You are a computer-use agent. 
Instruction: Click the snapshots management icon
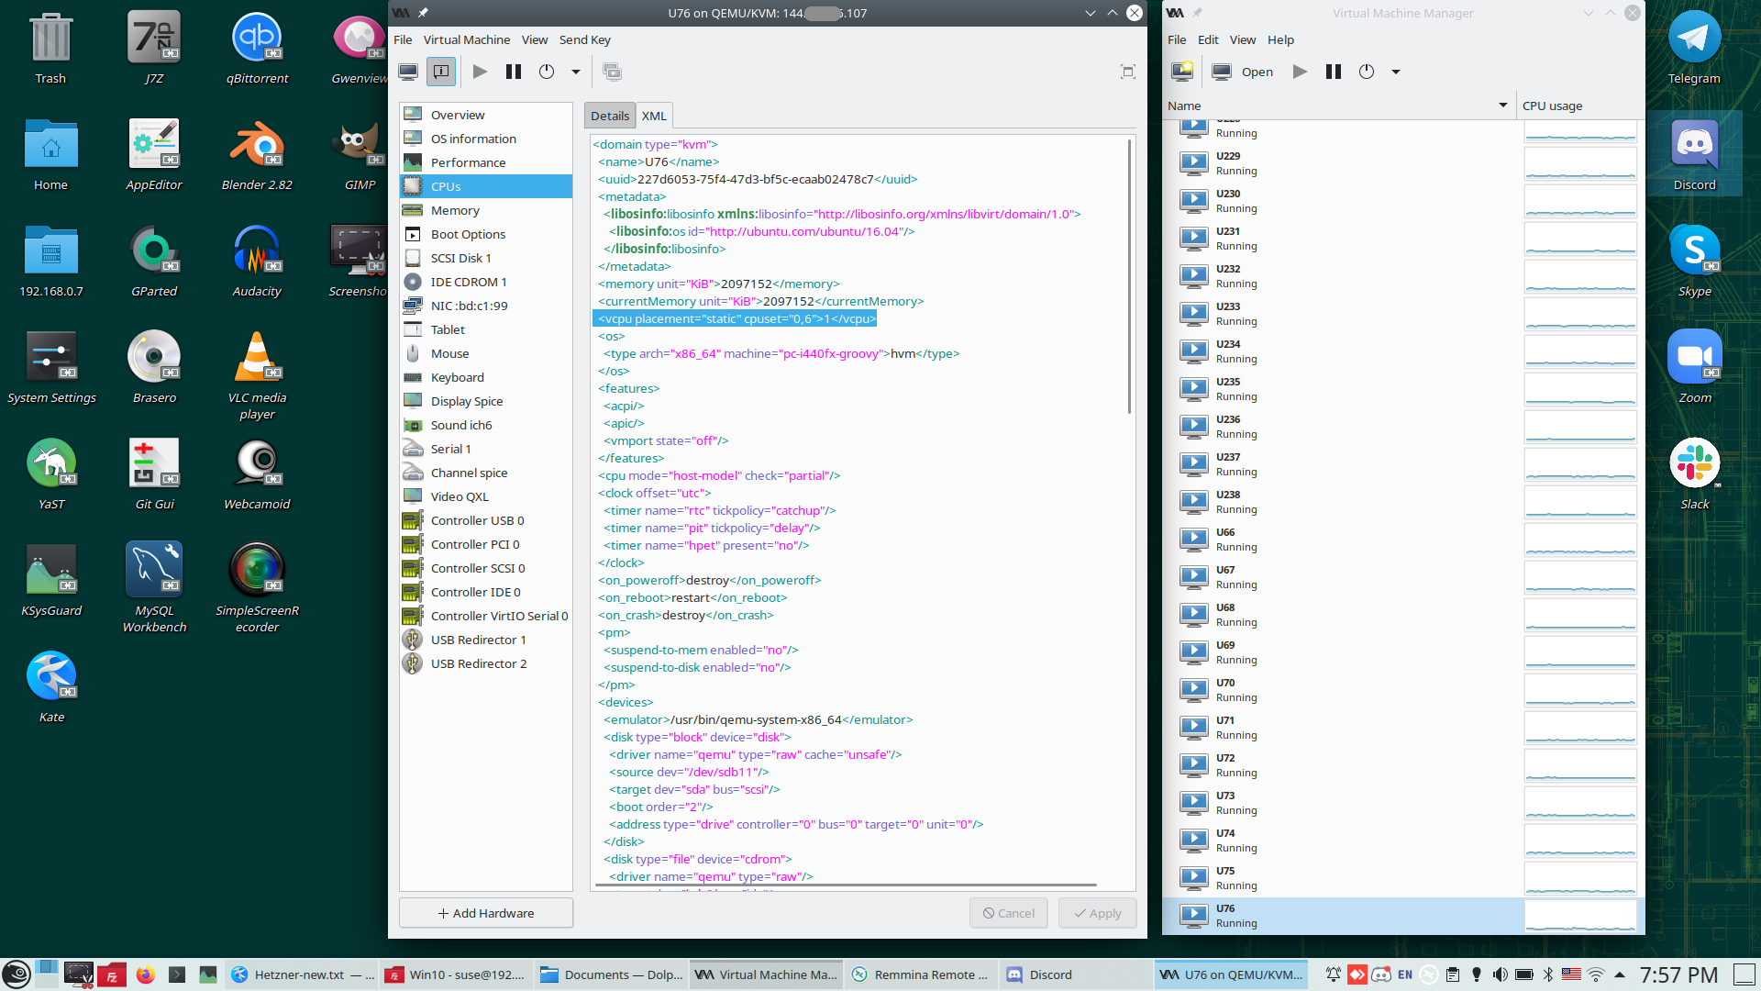(x=612, y=72)
